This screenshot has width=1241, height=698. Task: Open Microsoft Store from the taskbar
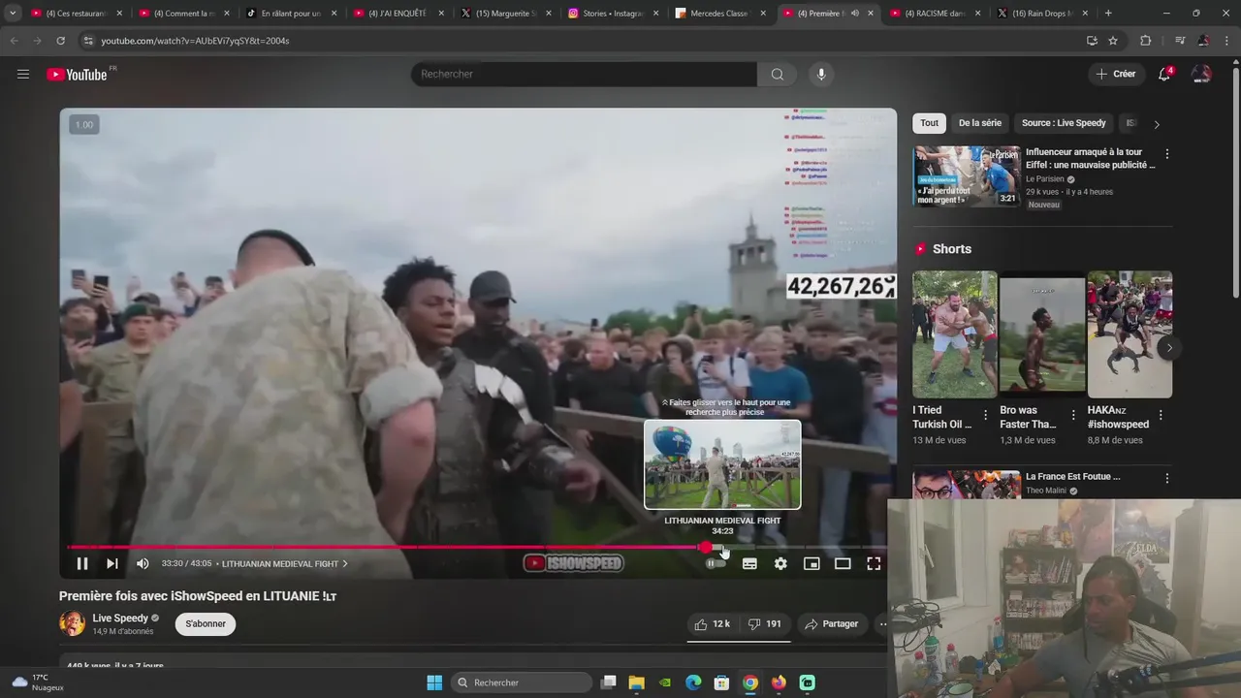coord(721,682)
